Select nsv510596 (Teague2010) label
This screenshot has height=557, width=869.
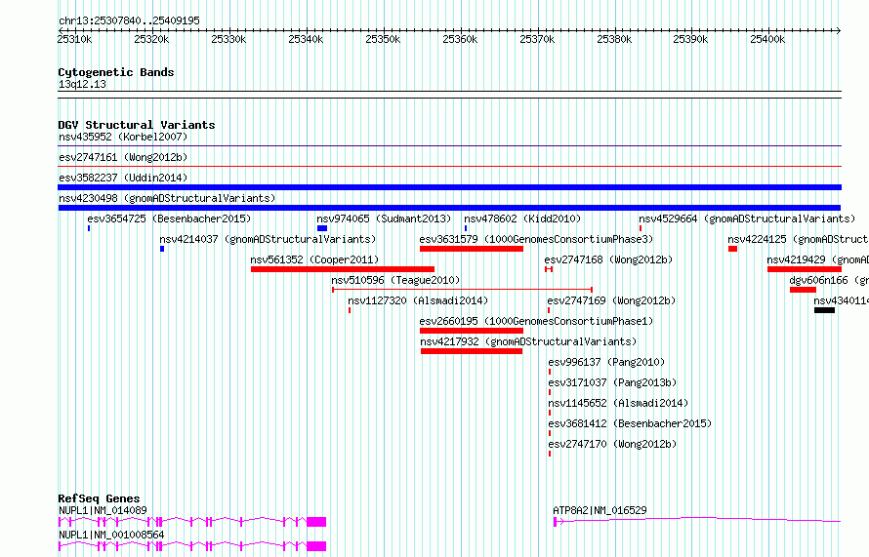coord(395,280)
